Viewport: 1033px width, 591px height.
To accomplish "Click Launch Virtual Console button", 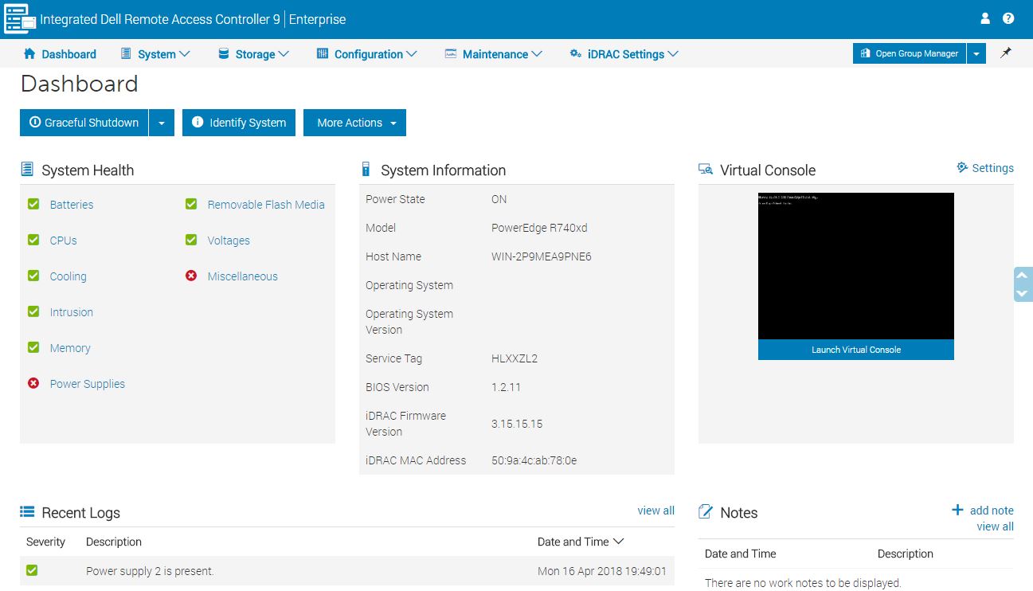I will 855,350.
